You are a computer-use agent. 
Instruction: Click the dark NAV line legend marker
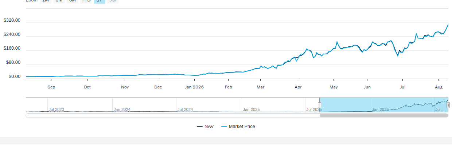[x=200, y=127]
